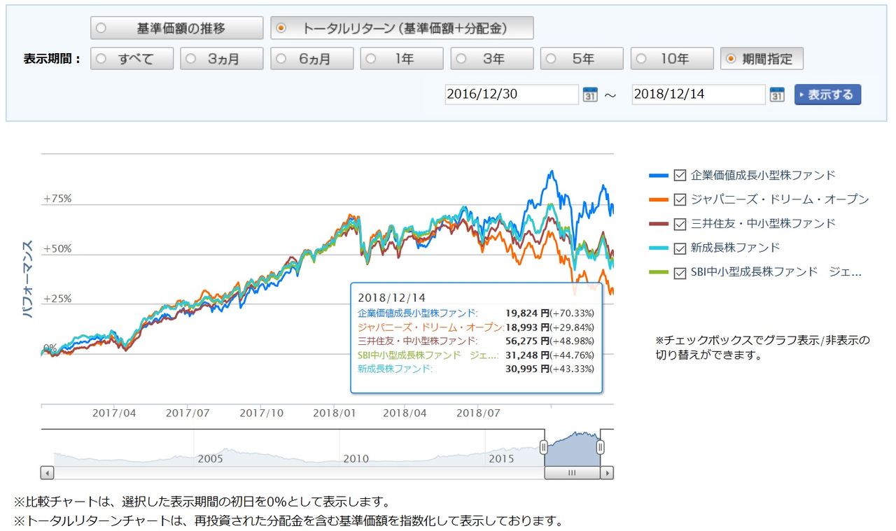Screen dimensions: 896x531
Task: Uncheck 企業価値成長小型株ファンド in legend
Action: click(680, 176)
